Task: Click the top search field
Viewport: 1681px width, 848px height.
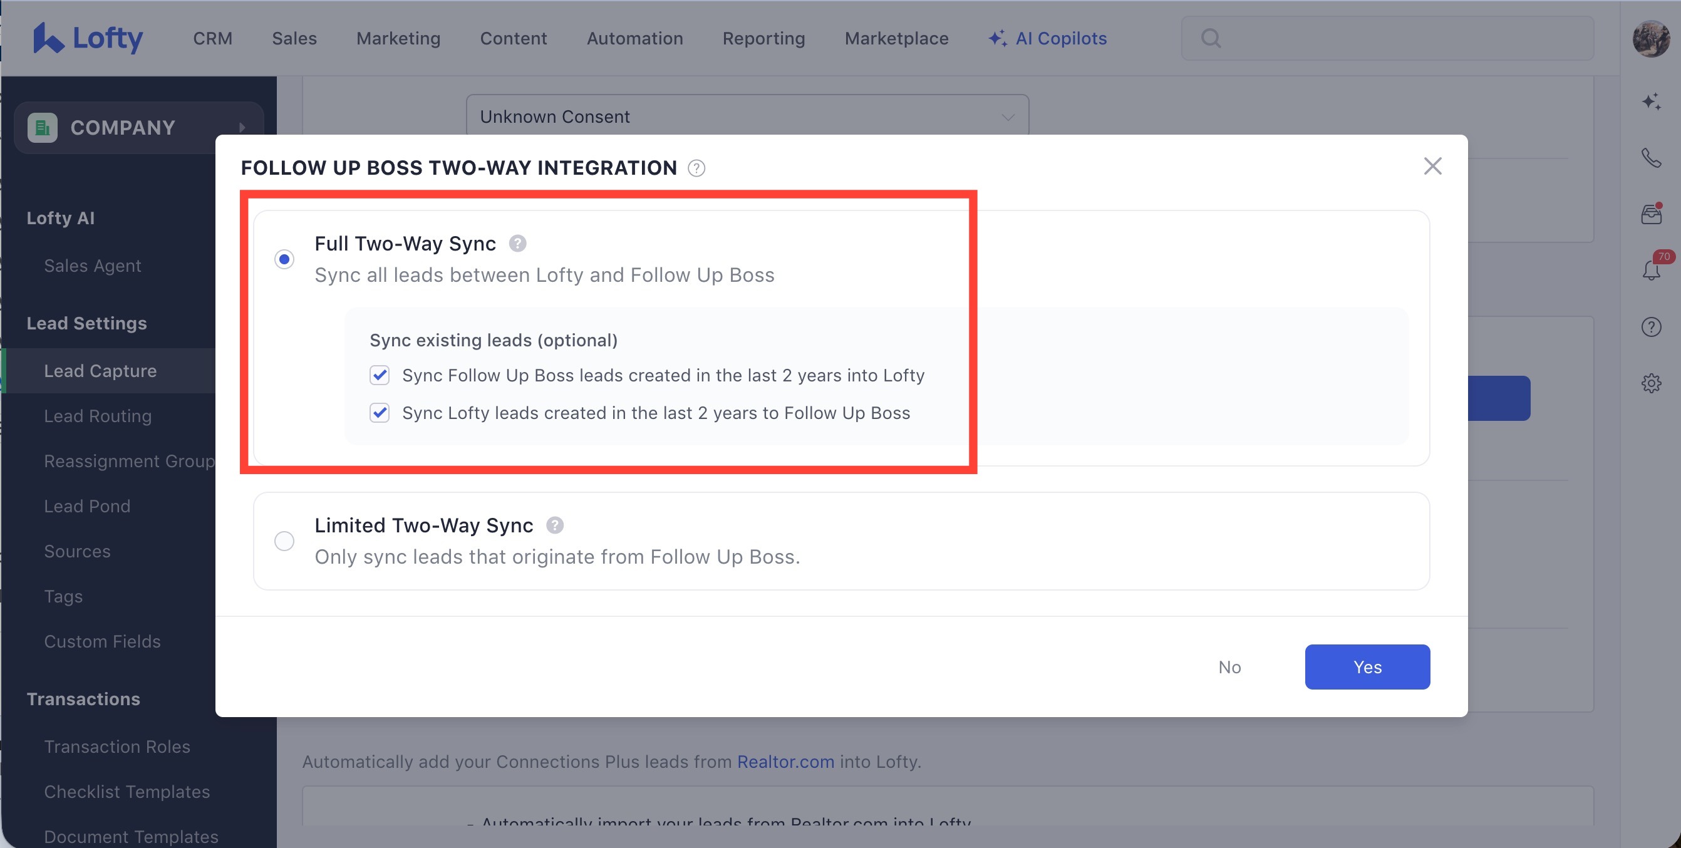Action: click(x=1387, y=38)
